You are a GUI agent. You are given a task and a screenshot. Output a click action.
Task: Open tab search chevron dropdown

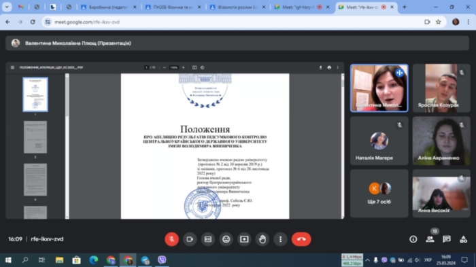[7, 7]
